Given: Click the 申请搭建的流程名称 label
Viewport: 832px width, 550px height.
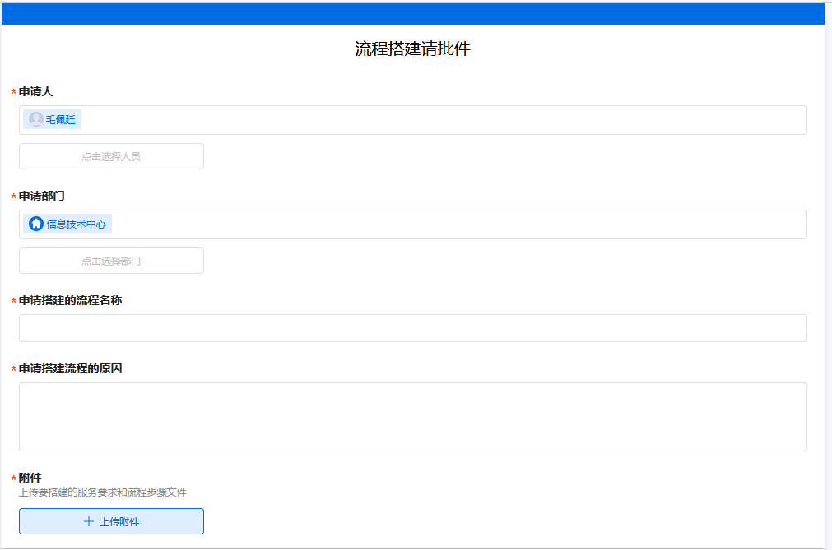Looking at the screenshot, I should 71,300.
